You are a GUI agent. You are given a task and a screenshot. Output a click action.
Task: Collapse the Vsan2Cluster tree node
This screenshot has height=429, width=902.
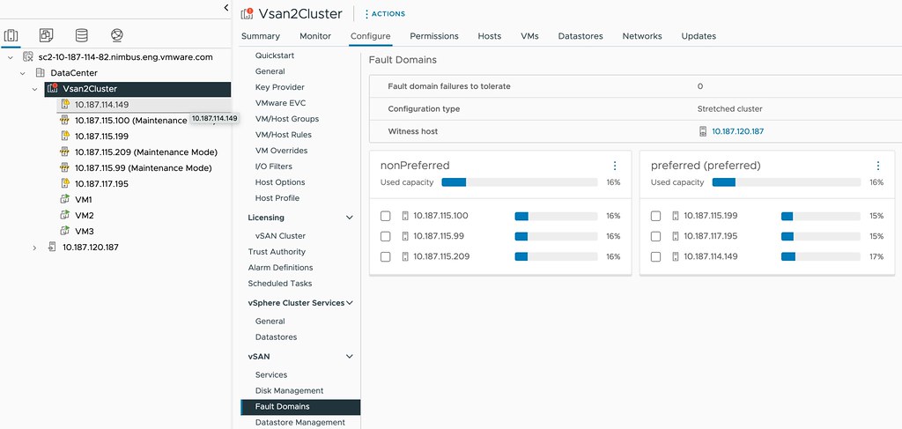click(x=35, y=89)
